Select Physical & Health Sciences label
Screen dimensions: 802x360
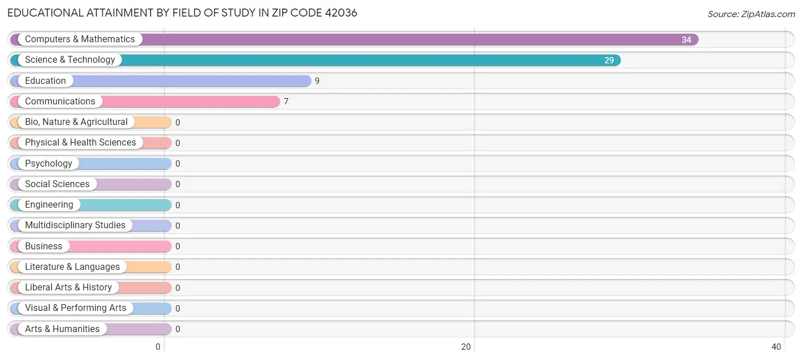pos(80,143)
